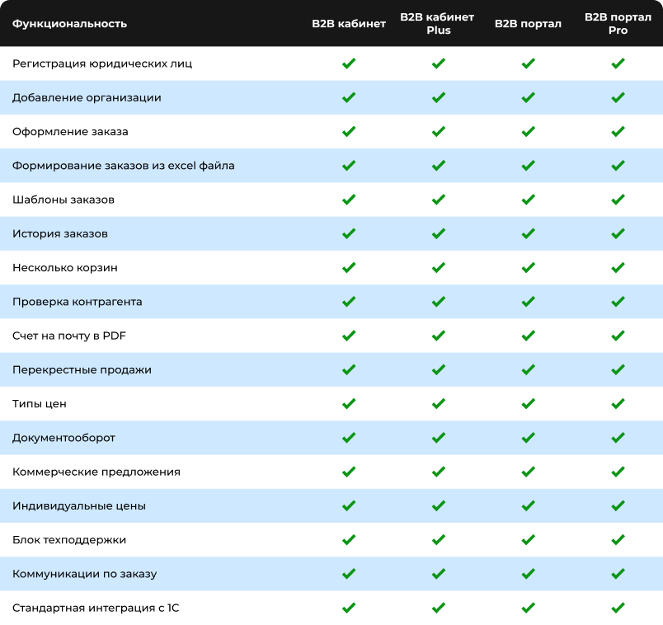Select the B2B кабинет column header
Image resolution: width=663 pixels, height=625 pixels.
pyautogui.click(x=349, y=24)
